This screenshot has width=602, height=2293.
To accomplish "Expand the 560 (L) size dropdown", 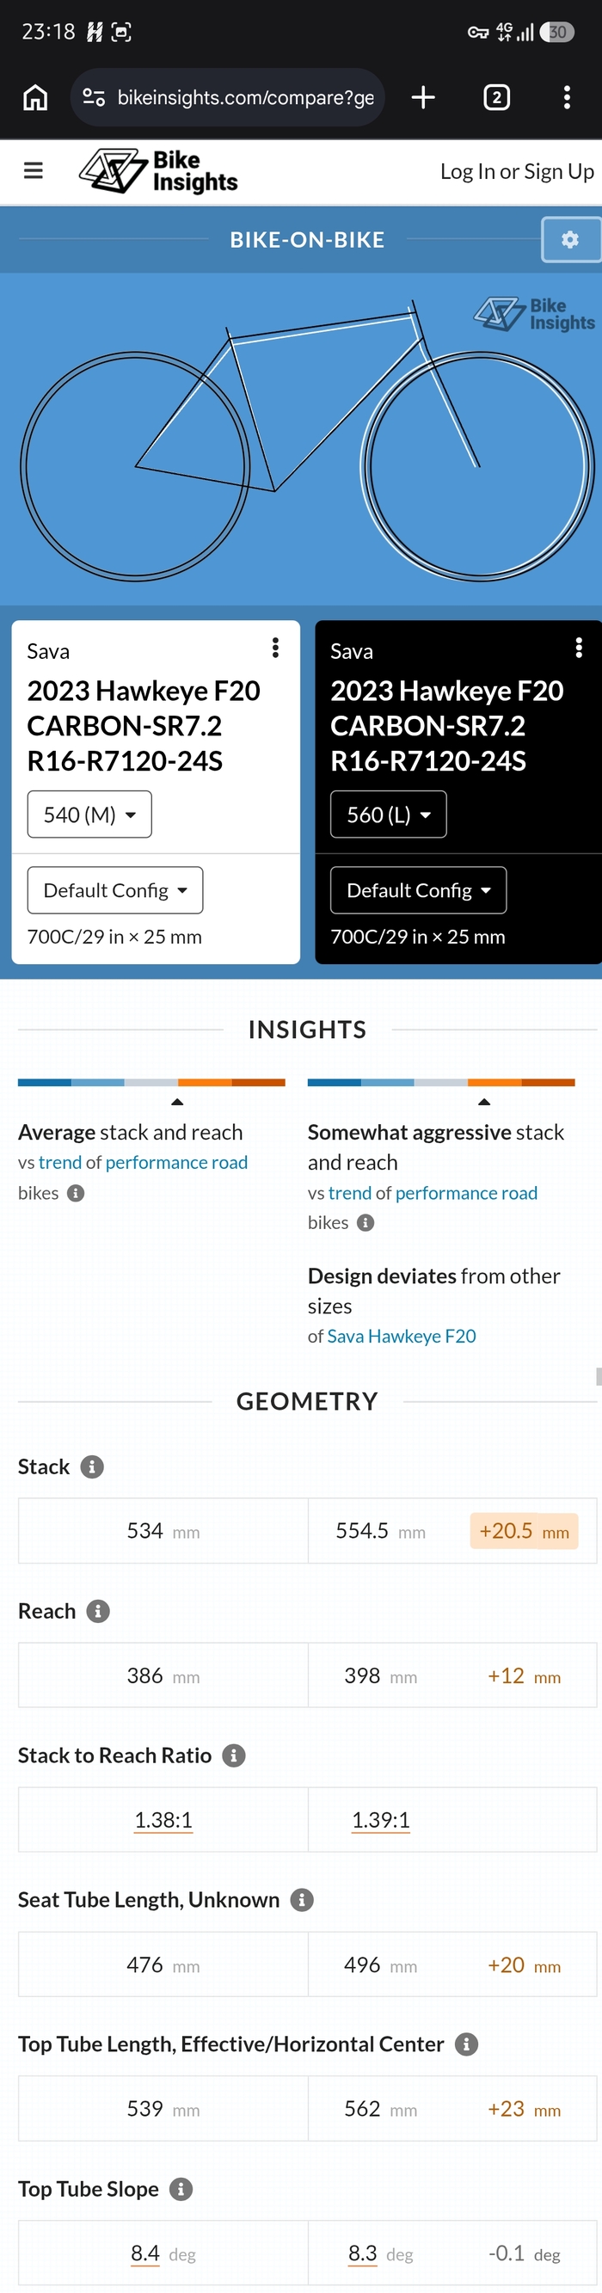I will tap(388, 814).
